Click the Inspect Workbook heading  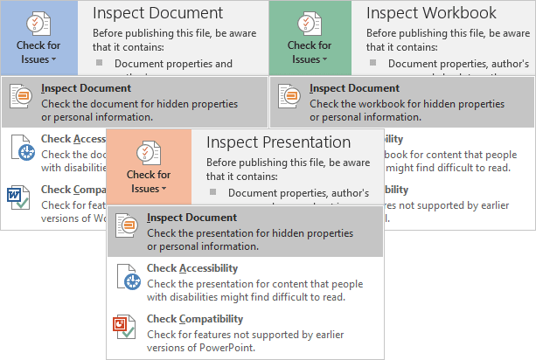click(431, 13)
